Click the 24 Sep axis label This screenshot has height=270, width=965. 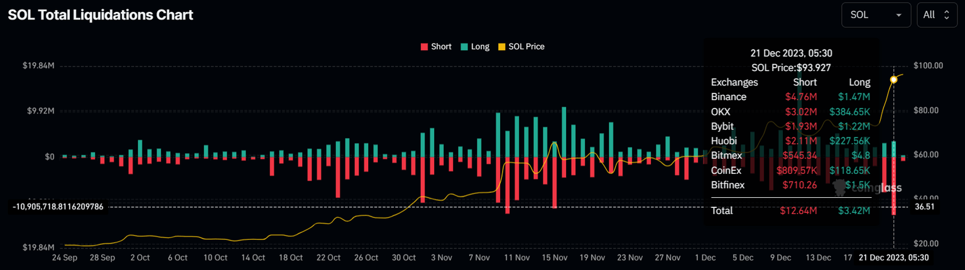(x=65, y=257)
